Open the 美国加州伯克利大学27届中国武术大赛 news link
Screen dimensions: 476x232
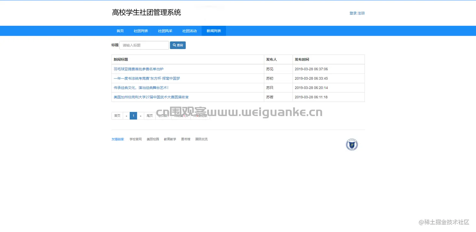tap(151, 97)
